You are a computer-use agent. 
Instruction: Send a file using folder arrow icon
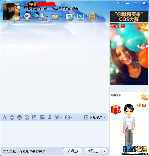point(55,16)
